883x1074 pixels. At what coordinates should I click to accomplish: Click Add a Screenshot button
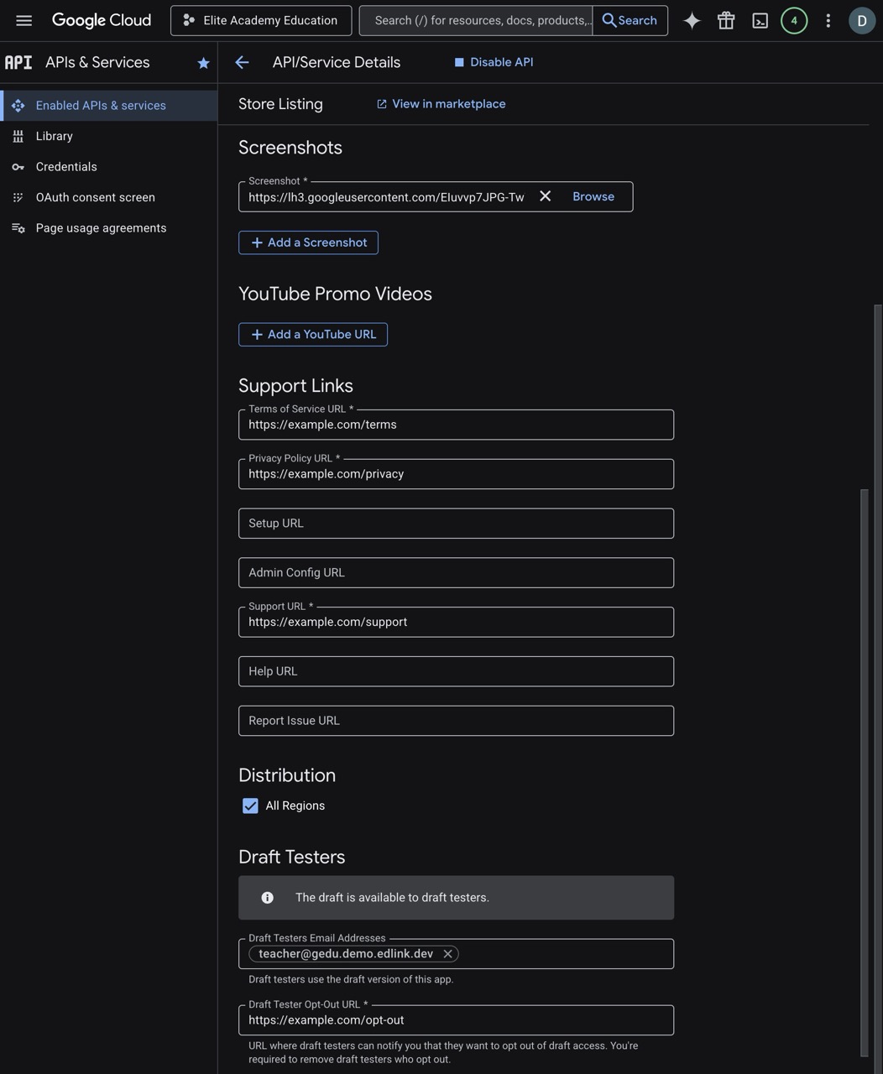[x=308, y=242]
